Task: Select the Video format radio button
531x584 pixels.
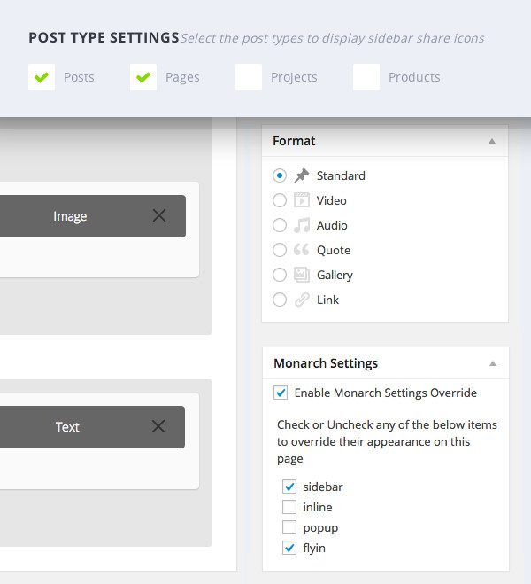Action: point(280,200)
